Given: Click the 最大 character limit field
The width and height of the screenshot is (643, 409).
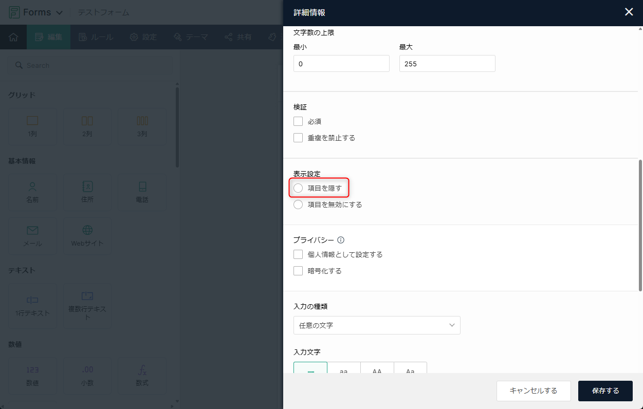Looking at the screenshot, I should pos(447,64).
